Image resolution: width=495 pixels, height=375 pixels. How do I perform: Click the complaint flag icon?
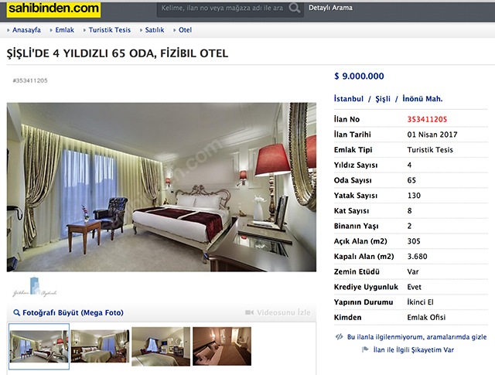pos(365,349)
